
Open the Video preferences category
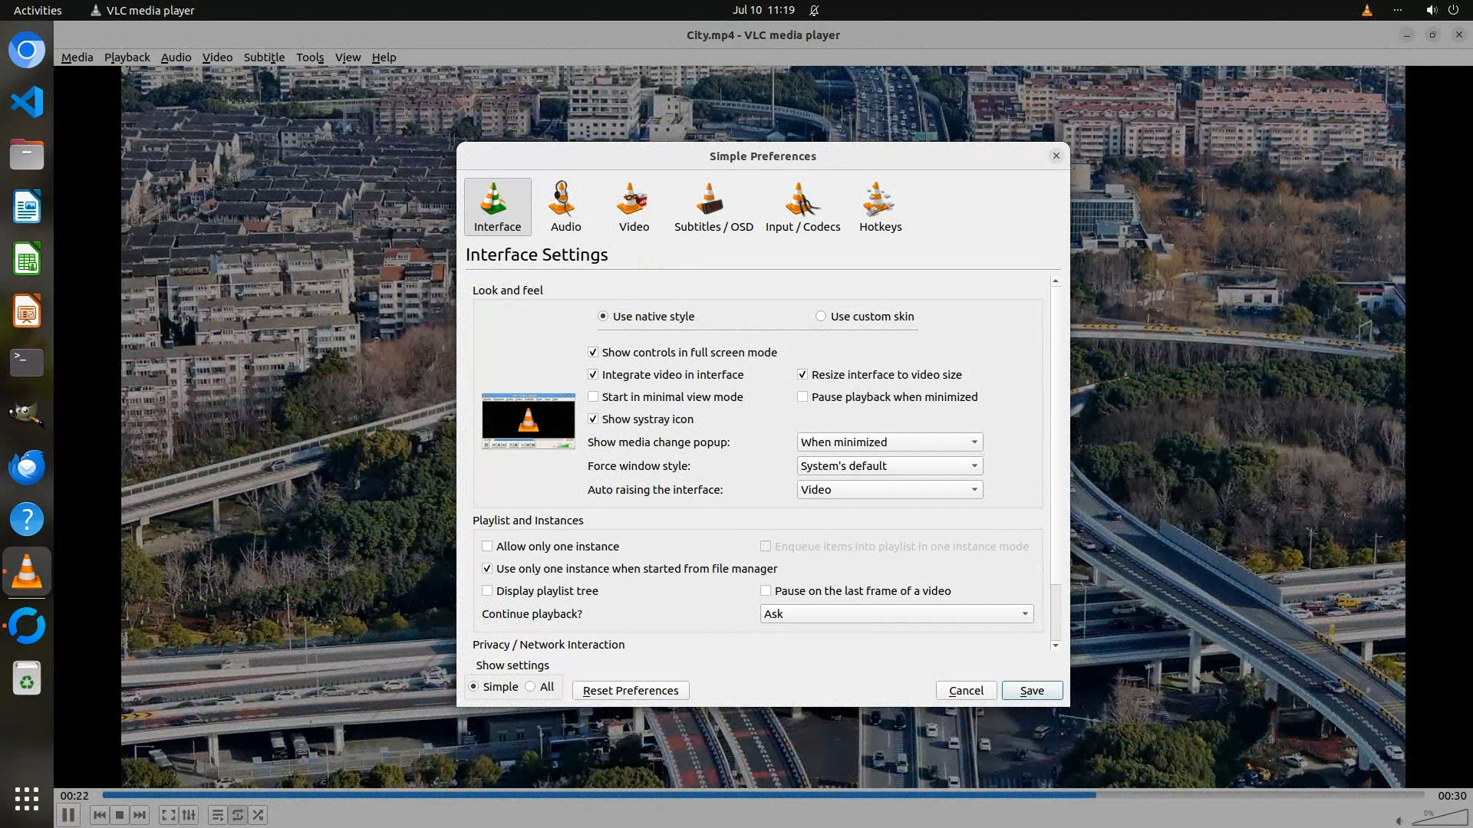pos(634,206)
